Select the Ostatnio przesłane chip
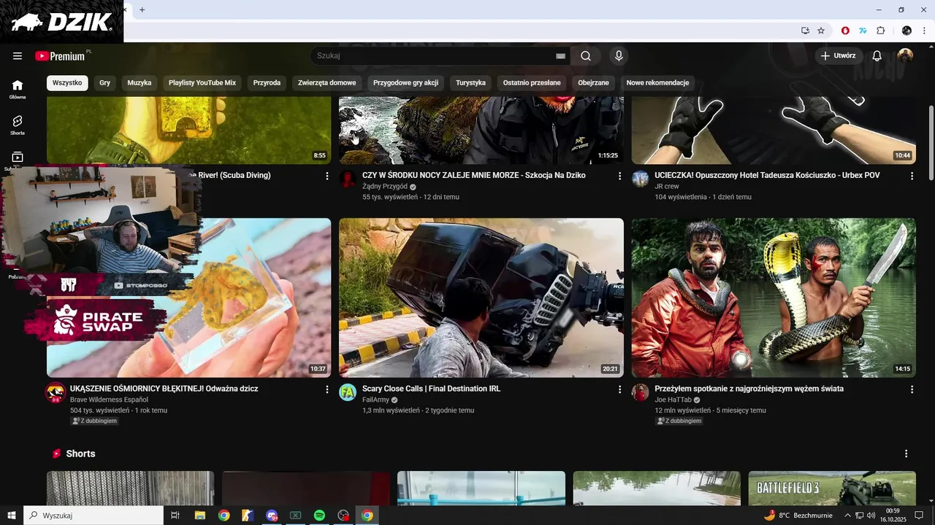 (532, 82)
